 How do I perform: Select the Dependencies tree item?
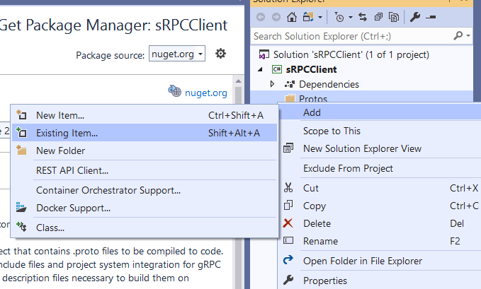point(329,84)
